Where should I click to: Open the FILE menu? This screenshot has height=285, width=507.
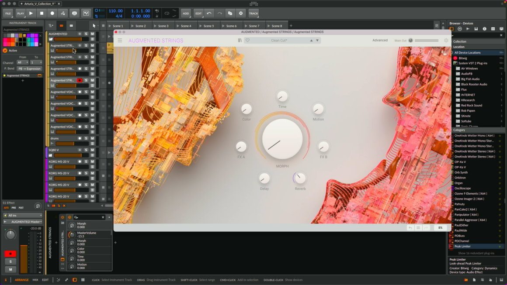[x=8, y=14]
